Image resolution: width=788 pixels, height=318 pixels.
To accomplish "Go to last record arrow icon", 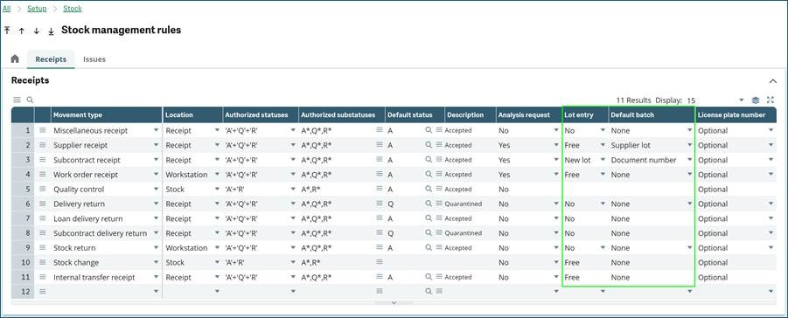I will coord(51,31).
